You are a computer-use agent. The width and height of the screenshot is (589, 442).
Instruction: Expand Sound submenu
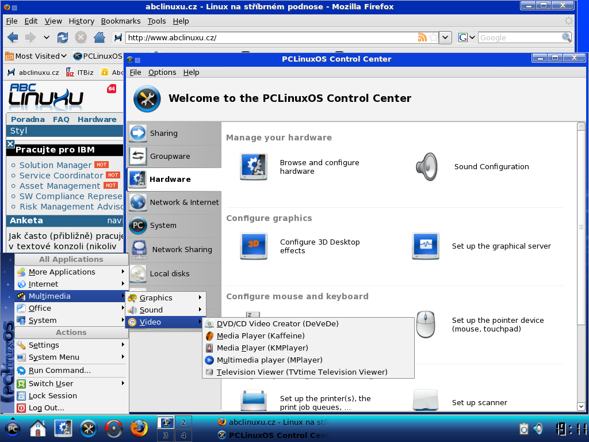(166, 310)
